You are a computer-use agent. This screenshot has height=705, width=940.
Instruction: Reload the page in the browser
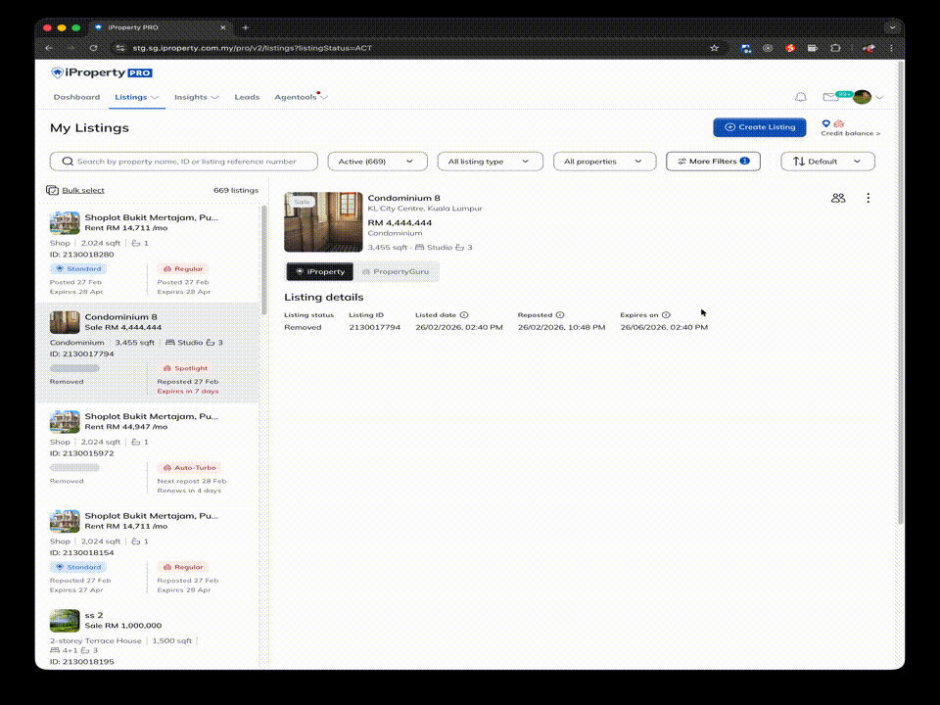[94, 47]
